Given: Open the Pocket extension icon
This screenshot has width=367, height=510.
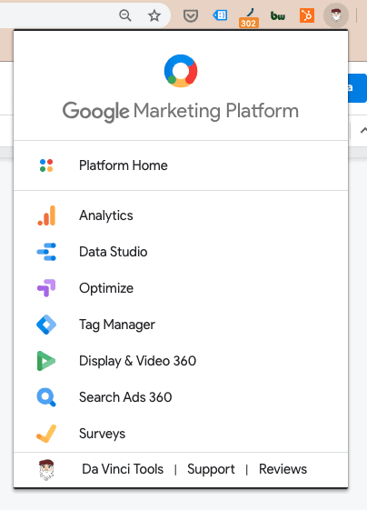Looking at the screenshot, I should pyautogui.click(x=191, y=15).
